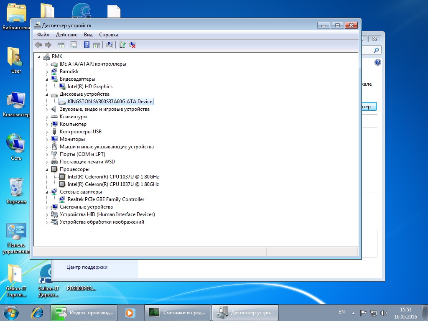This screenshot has height=321, width=428.
Task: Expand the Системные устройства node
Action: tap(47, 207)
